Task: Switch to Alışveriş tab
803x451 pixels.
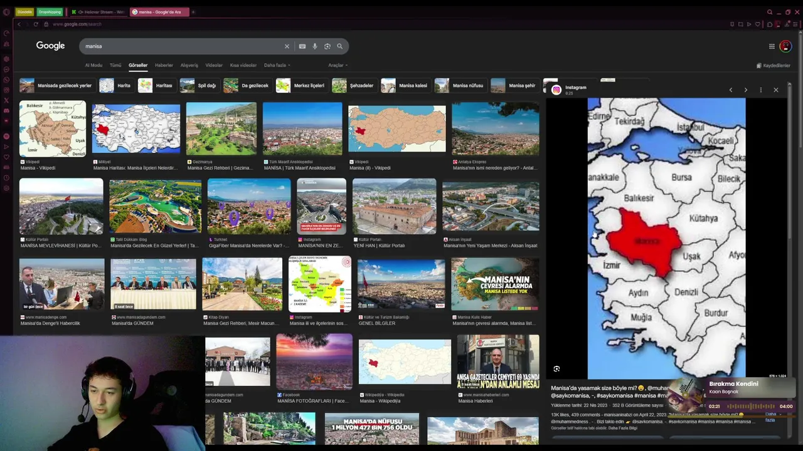Action: point(189,65)
